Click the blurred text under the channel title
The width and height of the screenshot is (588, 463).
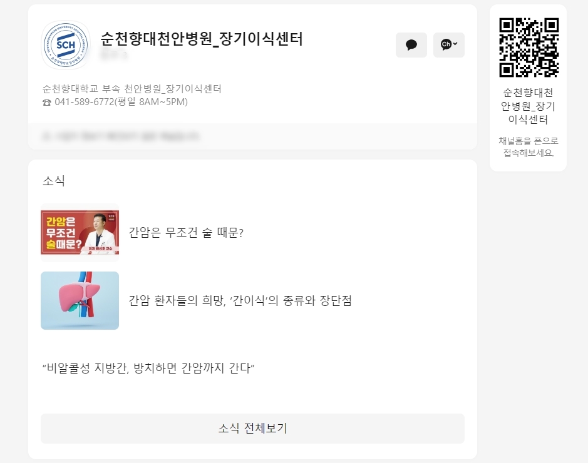pos(114,55)
